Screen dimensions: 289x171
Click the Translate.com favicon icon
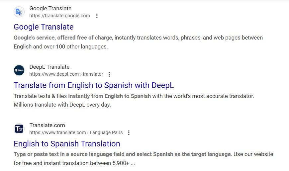coord(19,129)
